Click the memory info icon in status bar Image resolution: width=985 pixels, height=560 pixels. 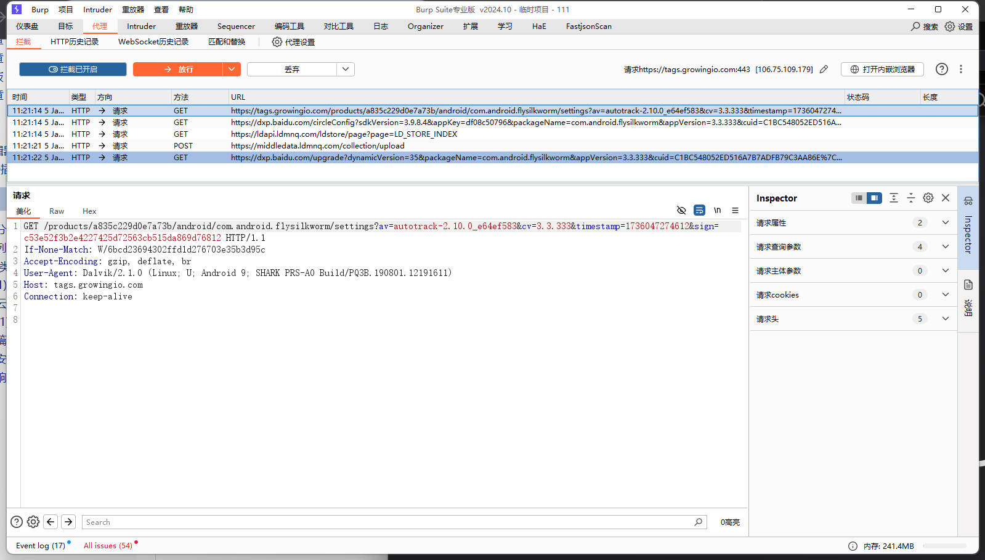[x=853, y=546]
